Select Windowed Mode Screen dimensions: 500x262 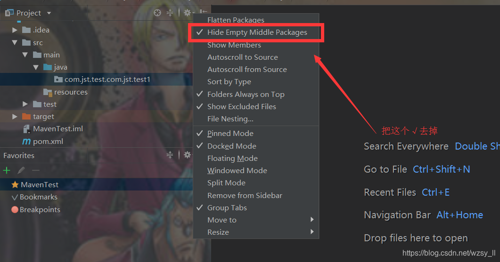point(256,171)
